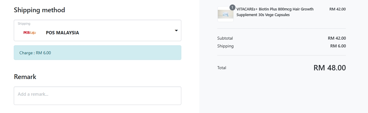Click the Subtotal label
The image size is (368, 113).
225,38
